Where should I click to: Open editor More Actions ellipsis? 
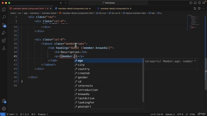click(203, 9)
